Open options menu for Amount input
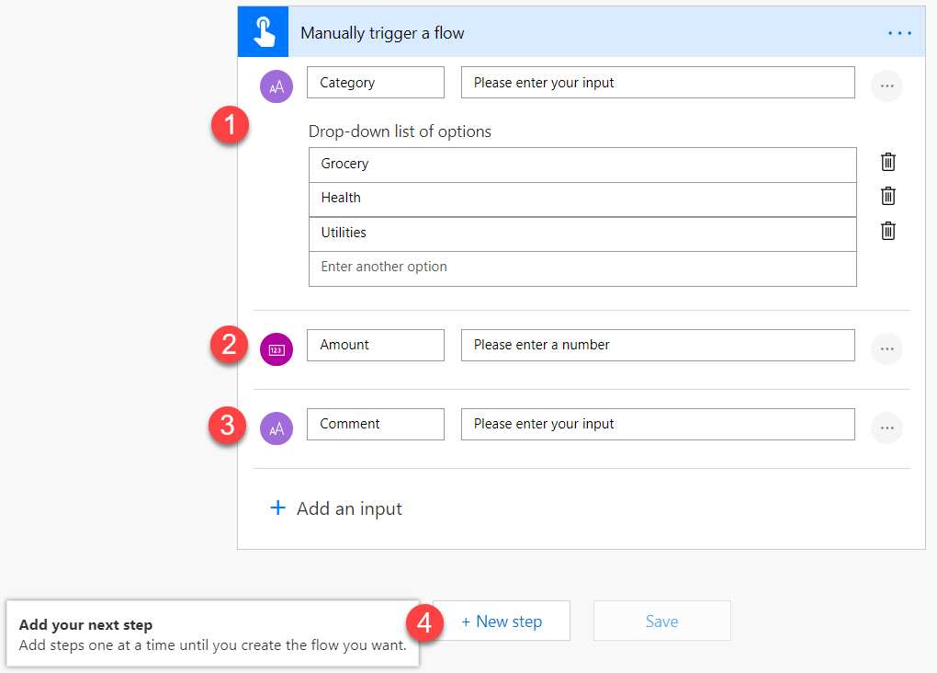This screenshot has width=937, height=673. coord(886,348)
